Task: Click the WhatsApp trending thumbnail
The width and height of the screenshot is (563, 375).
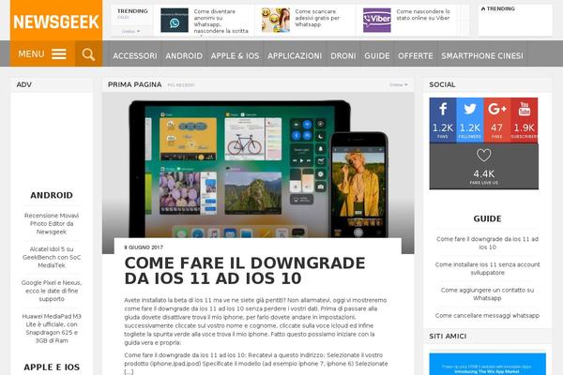Action: 175,20
